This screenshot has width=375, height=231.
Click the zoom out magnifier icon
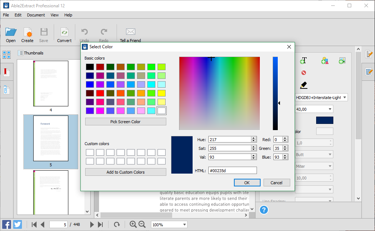point(142,224)
